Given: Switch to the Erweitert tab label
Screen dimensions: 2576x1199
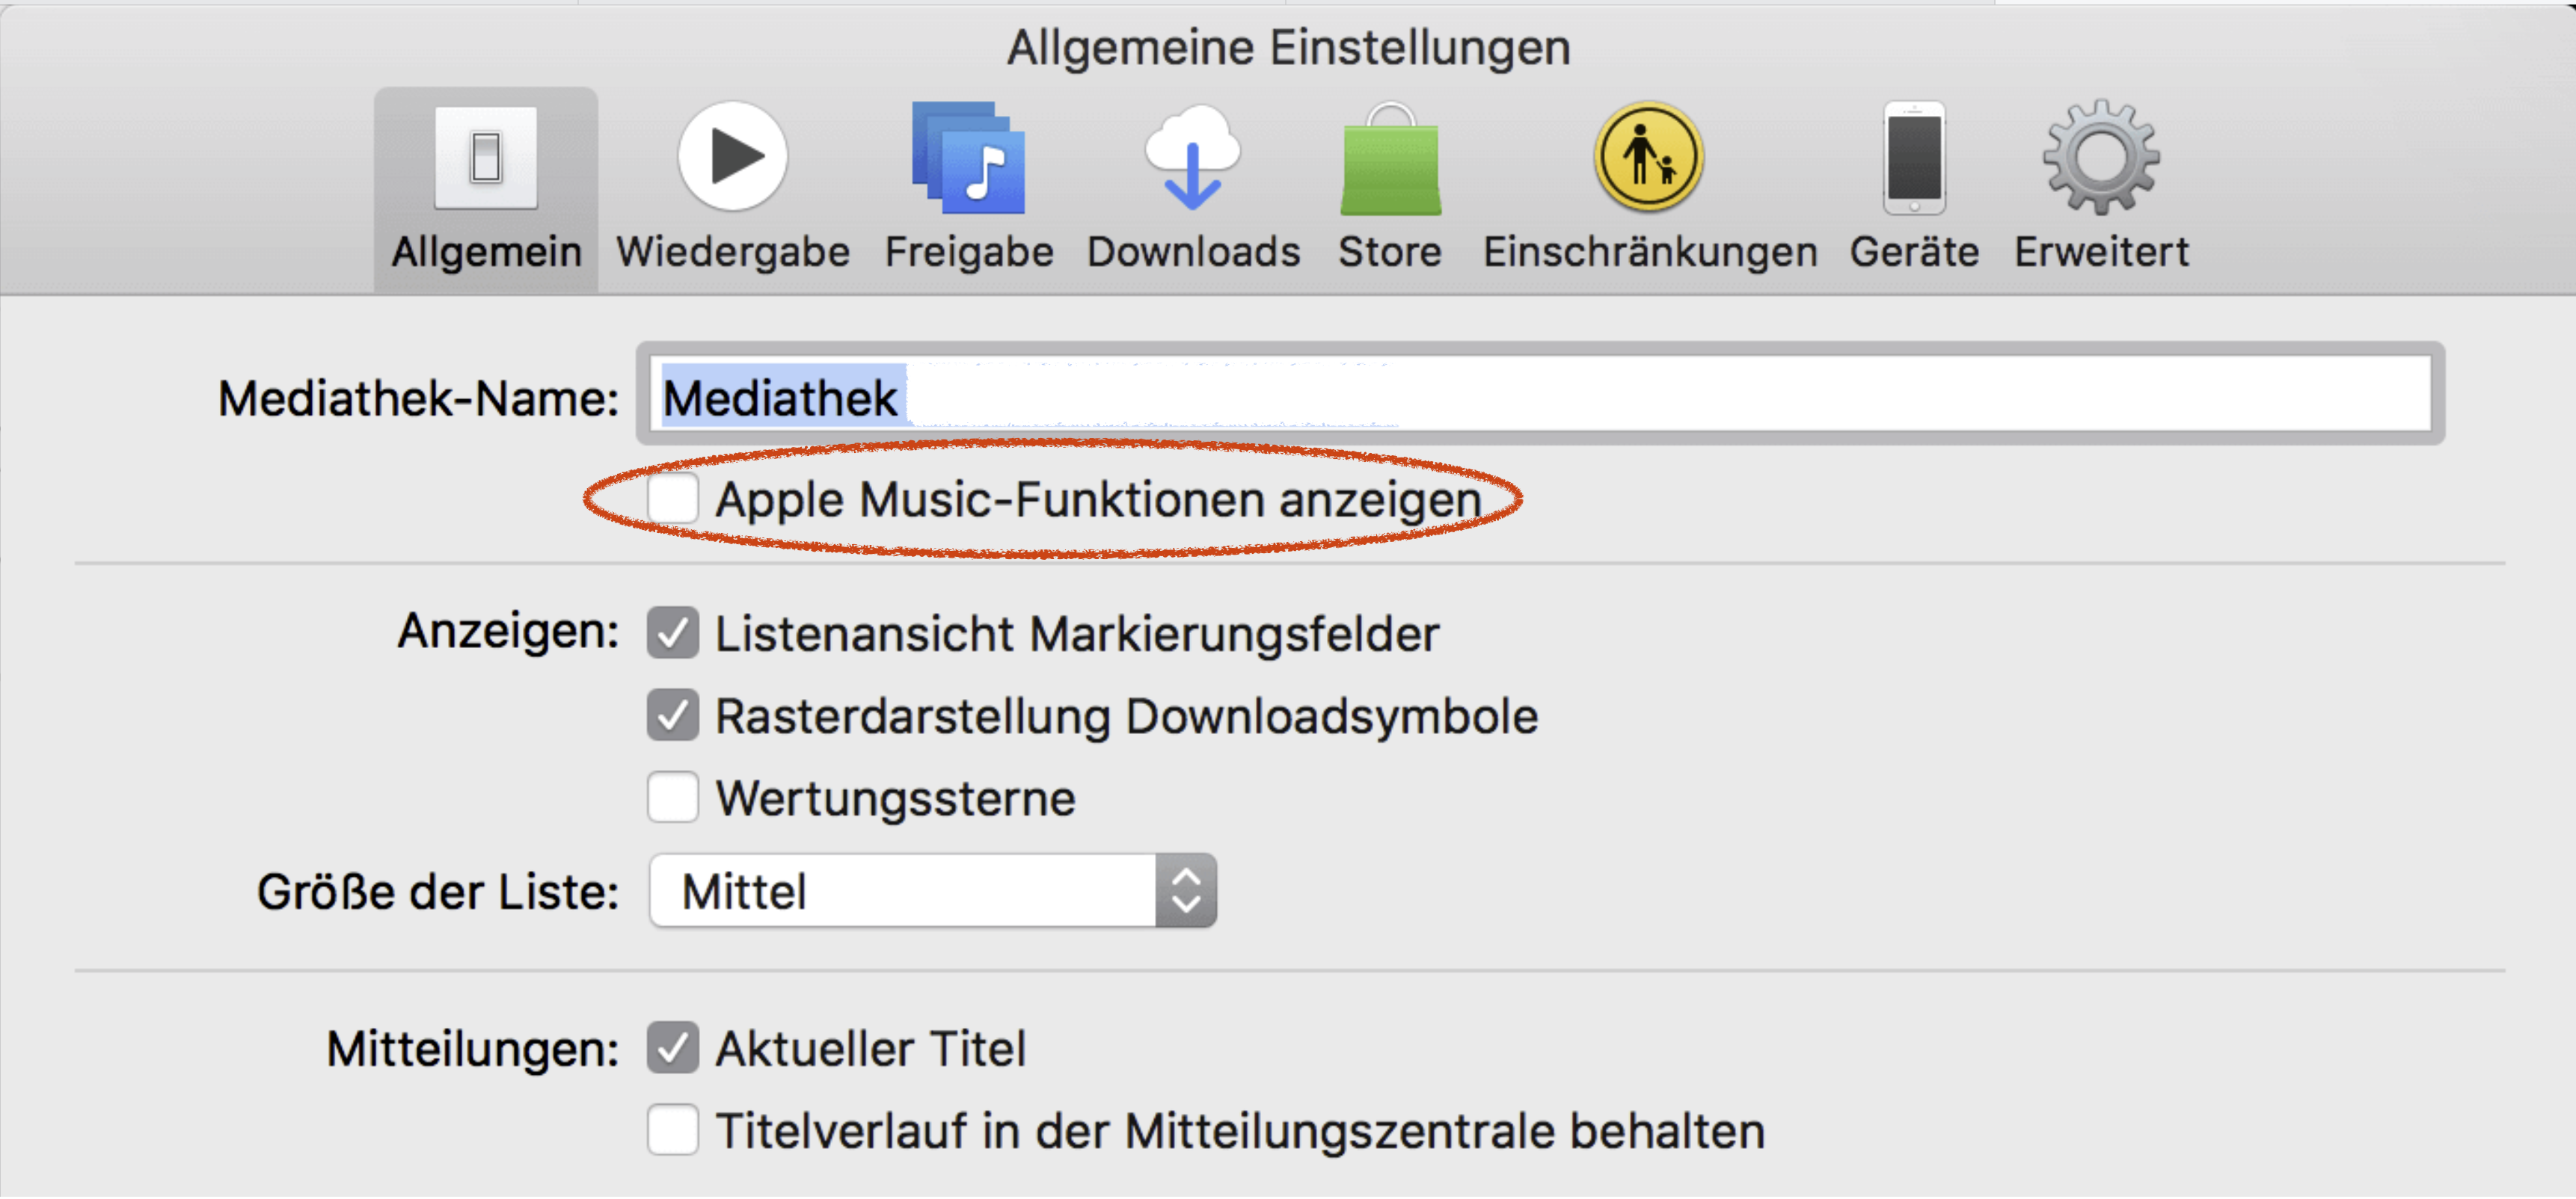Looking at the screenshot, I should click(2101, 252).
